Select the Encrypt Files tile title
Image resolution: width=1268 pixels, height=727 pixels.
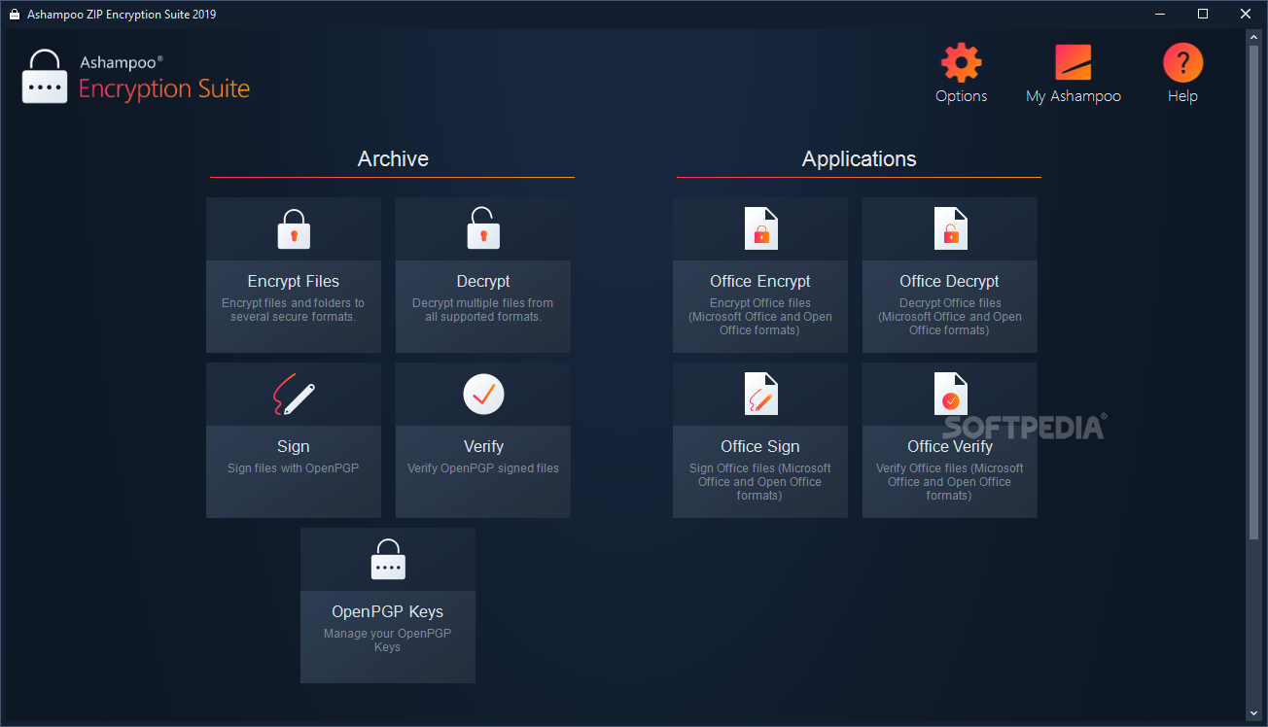(294, 281)
